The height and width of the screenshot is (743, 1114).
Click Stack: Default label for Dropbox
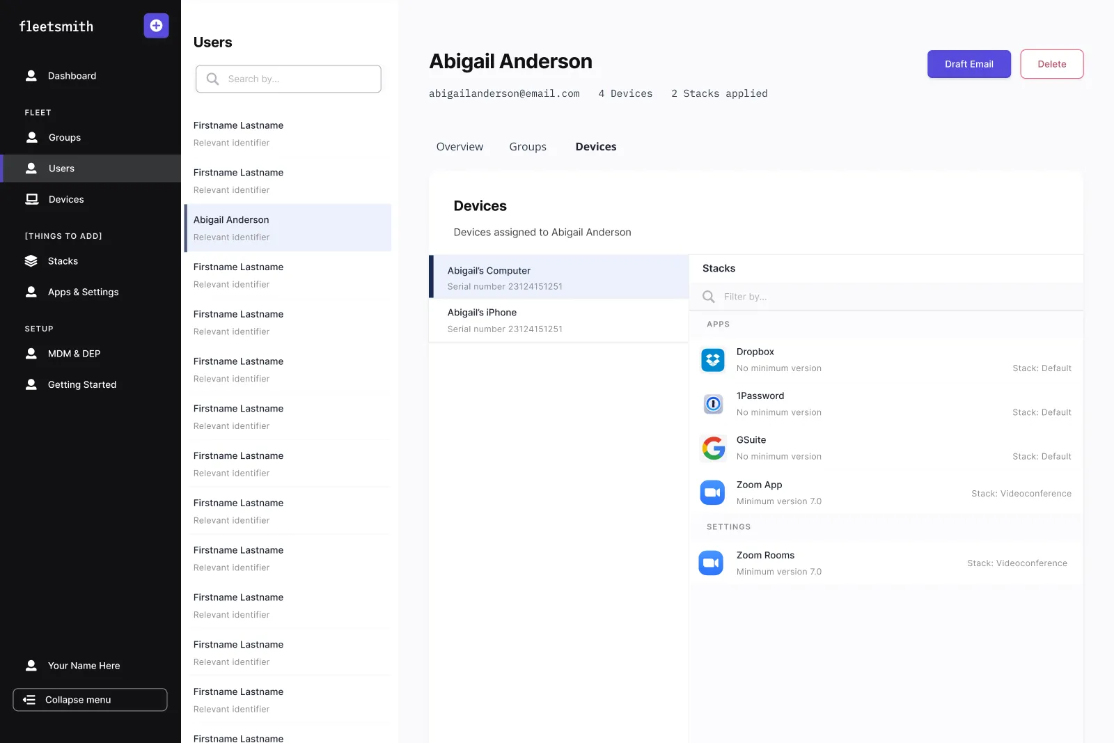(x=1042, y=368)
